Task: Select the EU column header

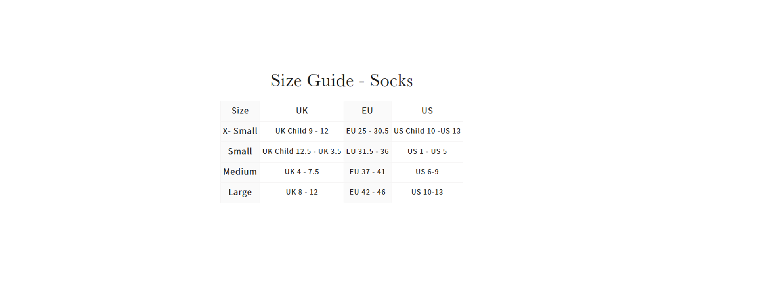Action: (x=367, y=111)
